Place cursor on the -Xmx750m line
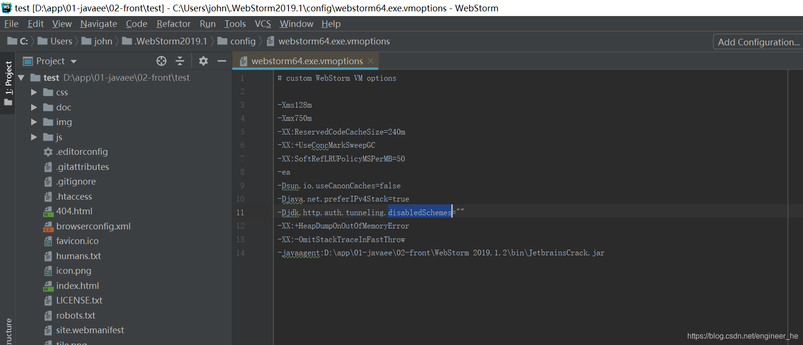 [295, 118]
